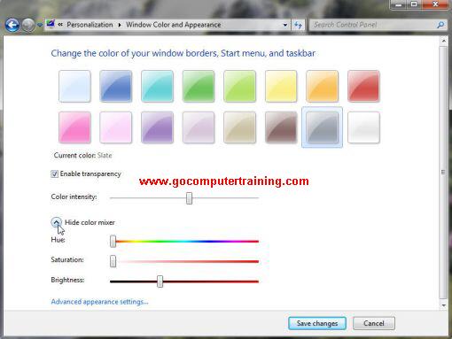The height and width of the screenshot is (339, 452).
Task: Choose the selected grey Slate swatch
Action: pyautogui.click(x=323, y=127)
